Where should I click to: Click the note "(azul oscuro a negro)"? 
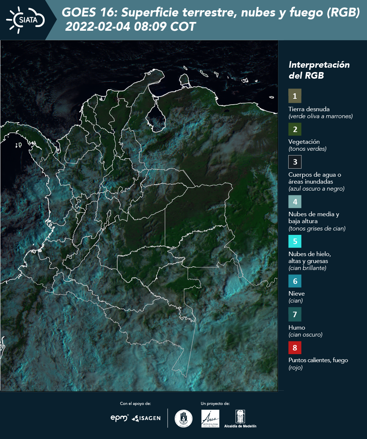[316, 189]
